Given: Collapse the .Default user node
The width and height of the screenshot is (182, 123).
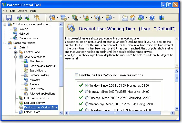Looking at the screenshot, I should point(10,48).
